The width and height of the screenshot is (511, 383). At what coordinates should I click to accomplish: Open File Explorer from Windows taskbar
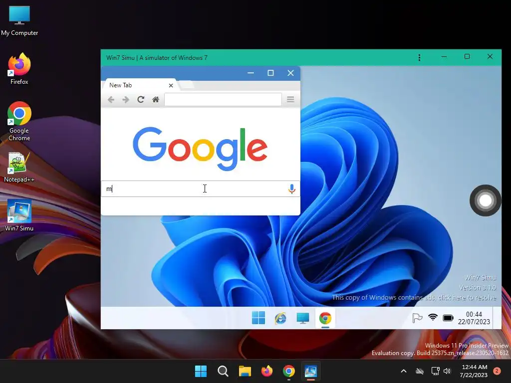[x=245, y=371]
